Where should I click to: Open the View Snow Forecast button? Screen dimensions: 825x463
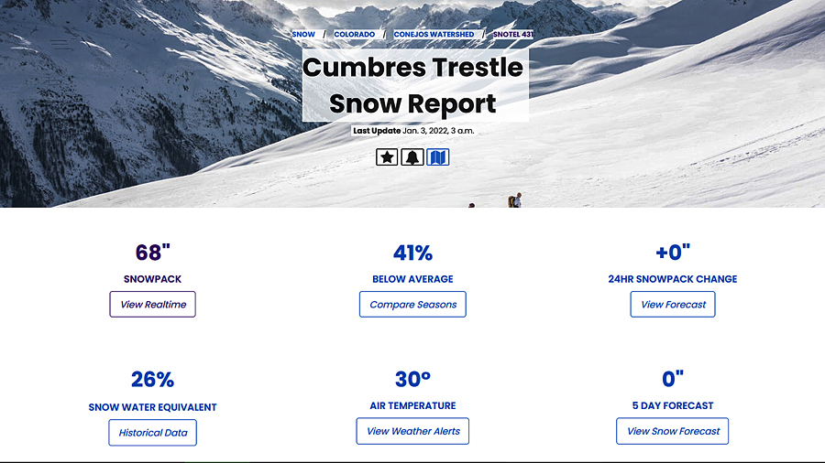click(673, 431)
